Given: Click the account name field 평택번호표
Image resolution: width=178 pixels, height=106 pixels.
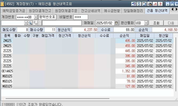Looking at the screenshot, I should click(47, 17).
